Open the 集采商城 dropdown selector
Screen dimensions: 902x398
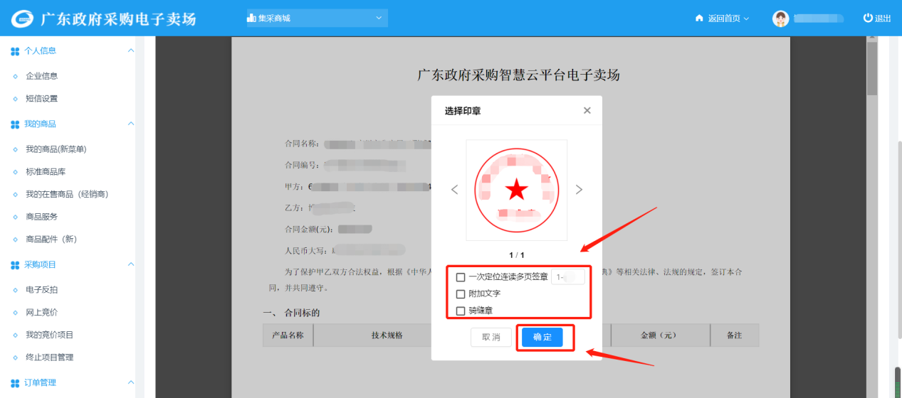[x=317, y=18]
